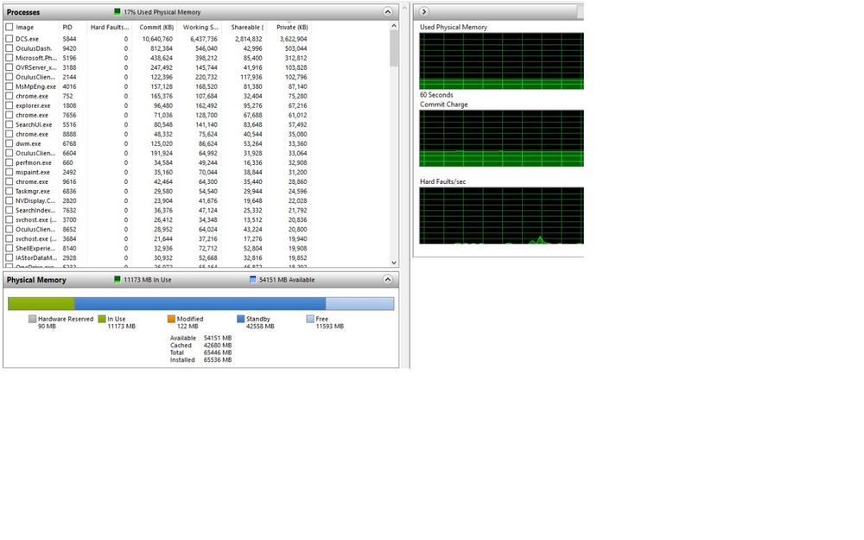Check the explorer.exe process checkbox
The height and width of the screenshot is (540, 864).
click(9, 105)
